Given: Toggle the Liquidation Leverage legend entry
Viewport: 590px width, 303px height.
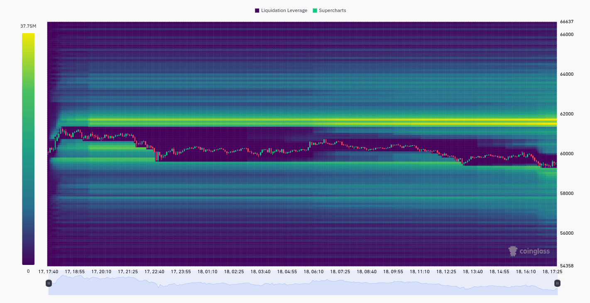Looking at the screenshot, I should pyautogui.click(x=281, y=10).
